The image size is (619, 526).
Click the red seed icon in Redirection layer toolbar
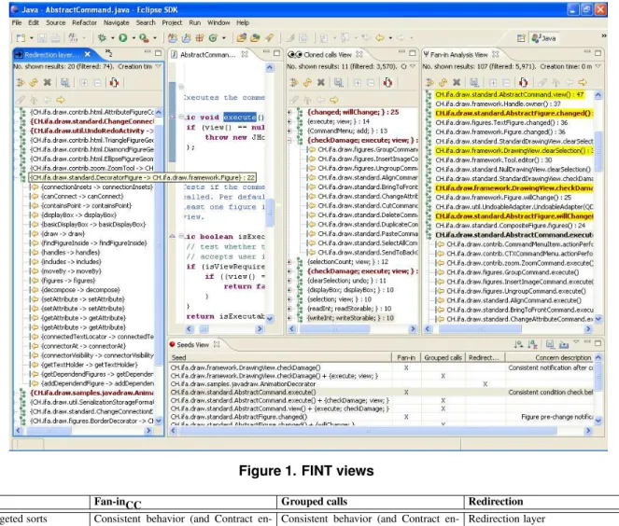coord(114,82)
